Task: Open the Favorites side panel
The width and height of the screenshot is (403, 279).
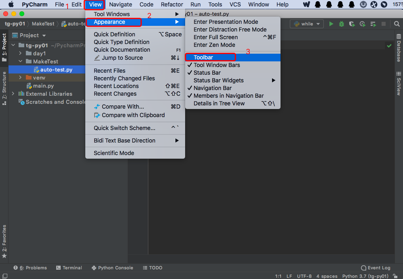Action: (4, 241)
